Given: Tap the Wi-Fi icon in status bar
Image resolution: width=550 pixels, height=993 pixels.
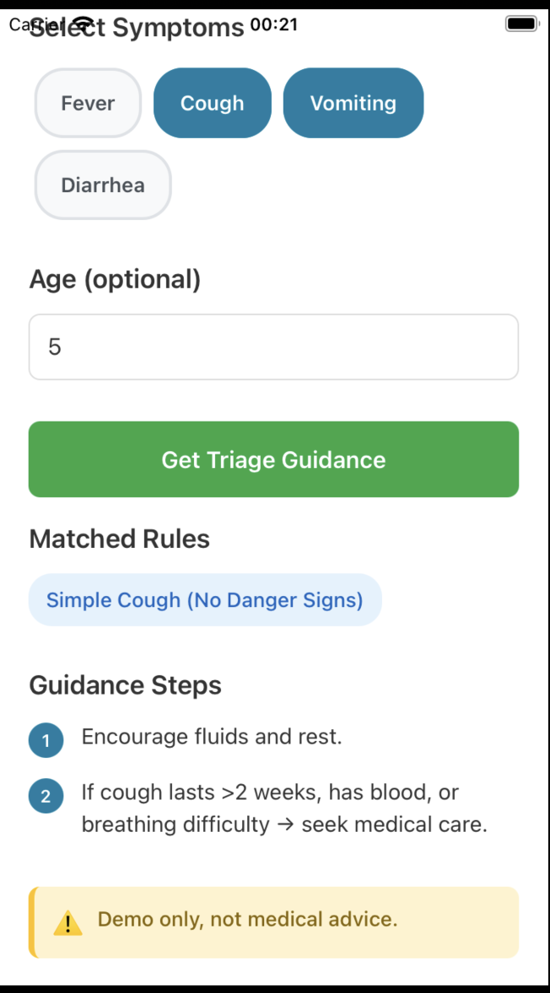Looking at the screenshot, I should [x=84, y=24].
